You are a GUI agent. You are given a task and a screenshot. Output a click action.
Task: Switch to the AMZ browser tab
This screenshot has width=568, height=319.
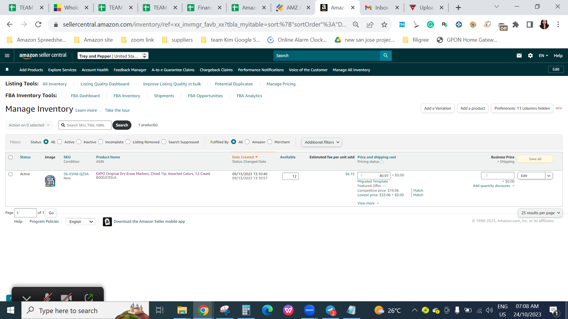[x=293, y=8]
